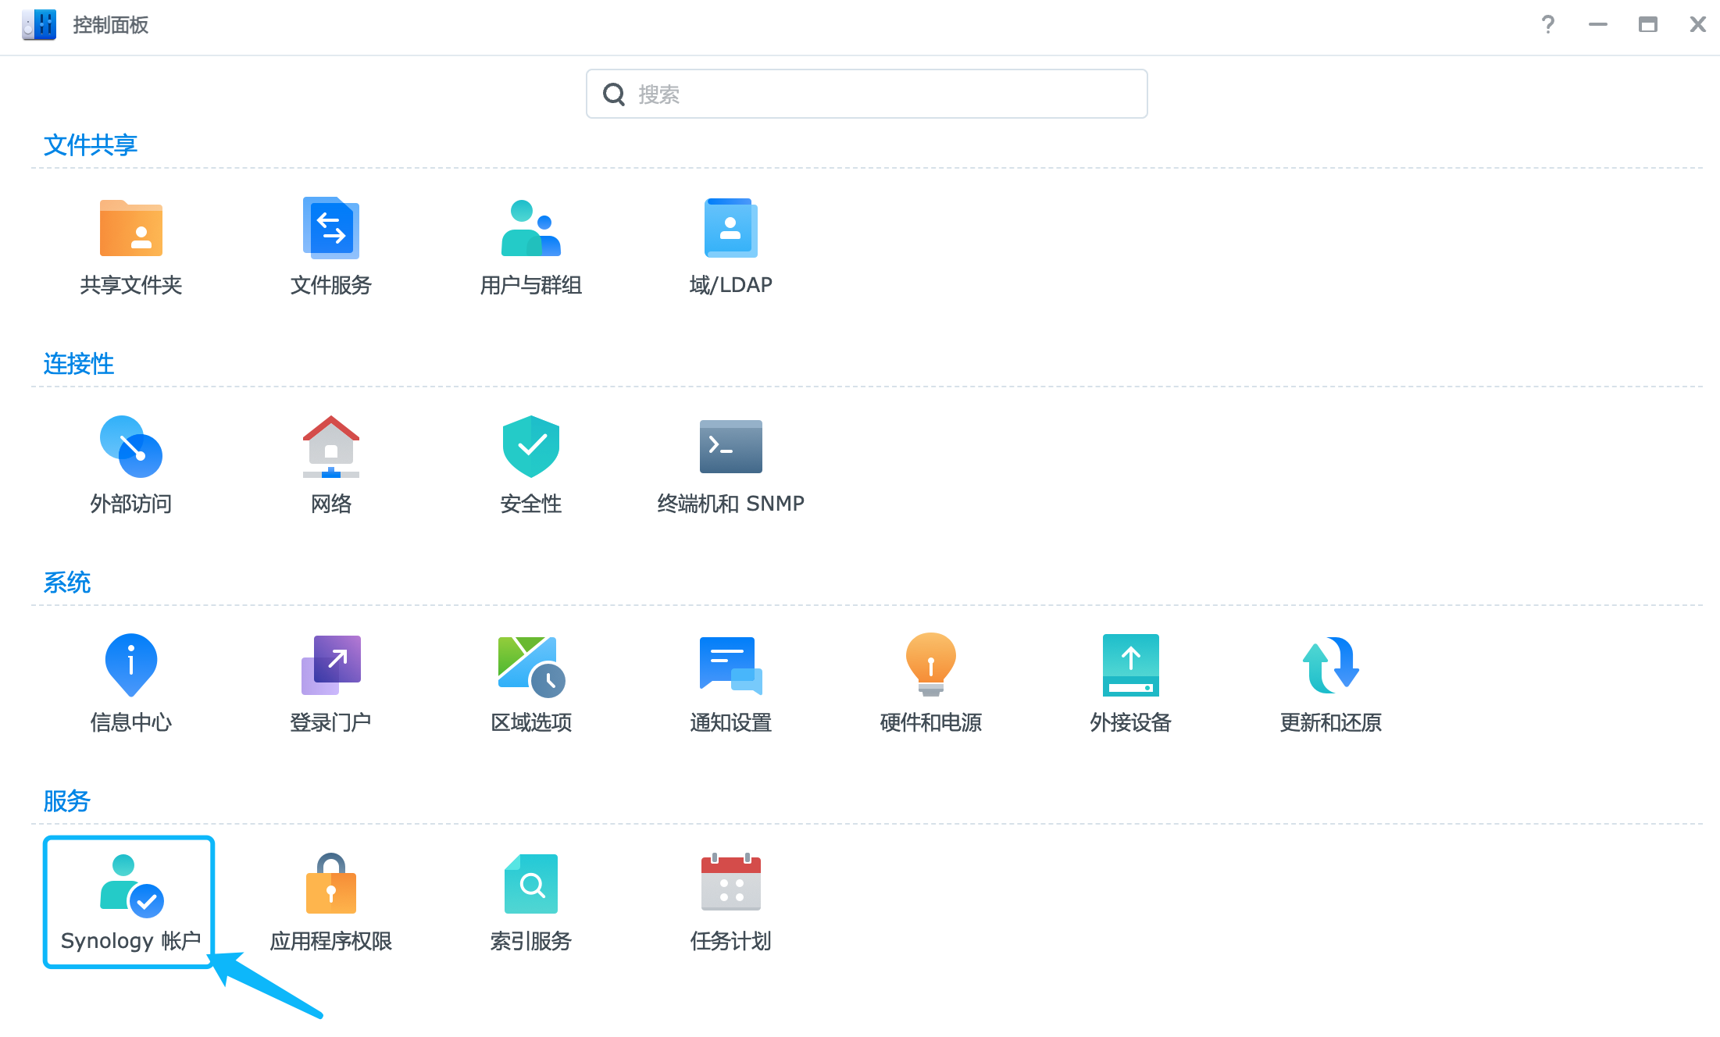Open 信息中心 info center icon
1720x1037 pixels.
click(131, 665)
